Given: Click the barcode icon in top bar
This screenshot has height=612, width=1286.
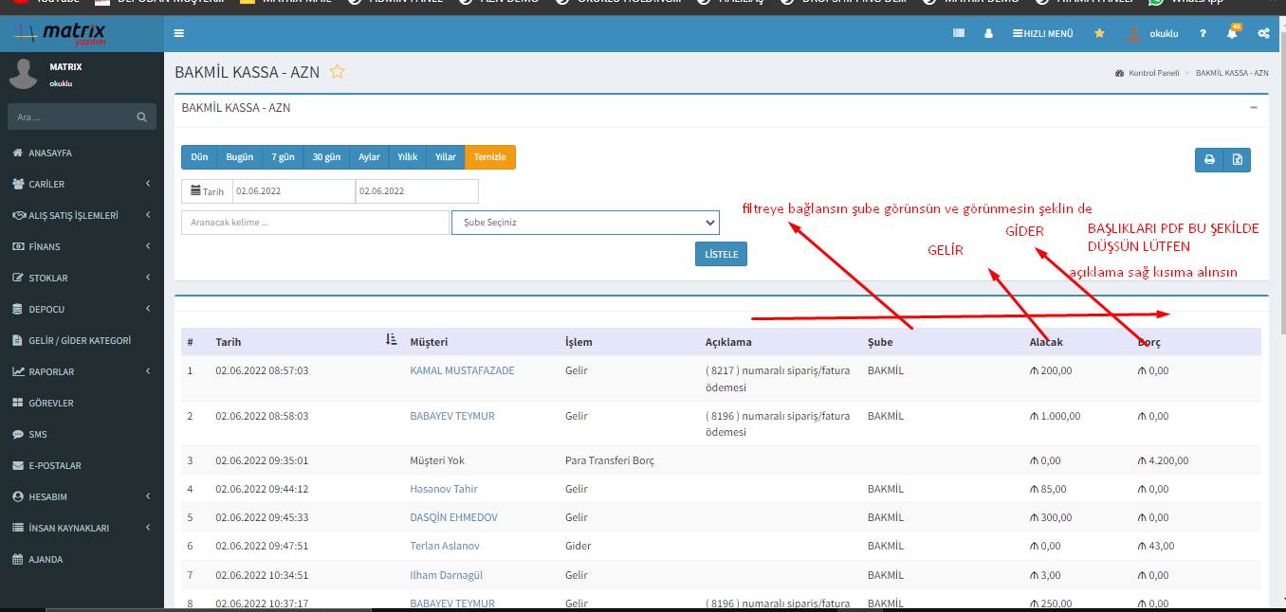Looking at the screenshot, I should (959, 33).
